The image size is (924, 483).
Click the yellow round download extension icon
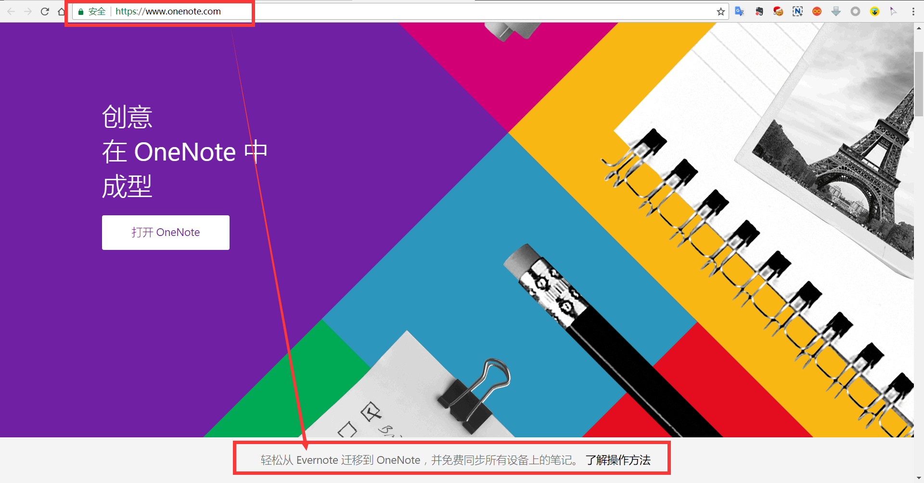pos(874,12)
